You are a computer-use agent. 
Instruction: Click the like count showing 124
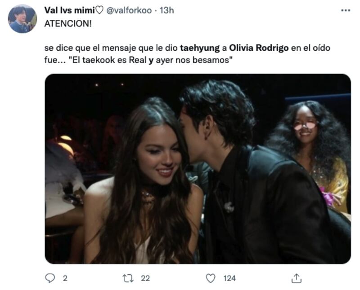(229, 278)
